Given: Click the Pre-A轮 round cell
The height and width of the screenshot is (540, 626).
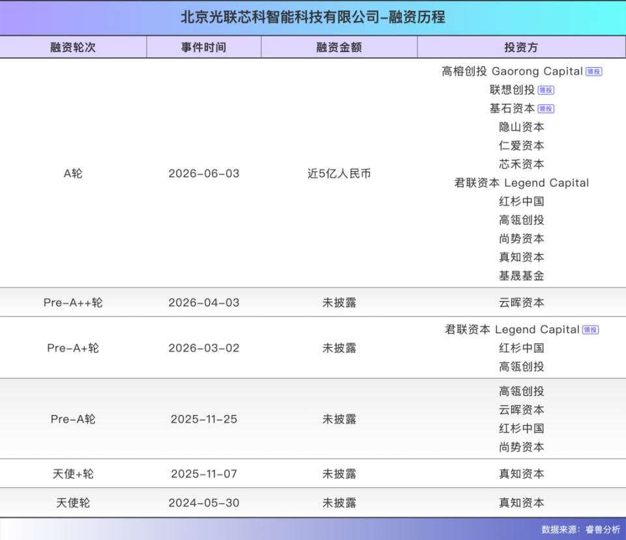Looking at the screenshot, I should pyautogui.click(x=73, y=419).
